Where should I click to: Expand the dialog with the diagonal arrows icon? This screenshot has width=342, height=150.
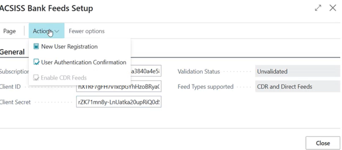click(x=318, y=8)
